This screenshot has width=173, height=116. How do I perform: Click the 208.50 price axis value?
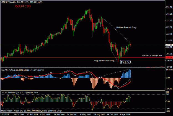(169, 47)
